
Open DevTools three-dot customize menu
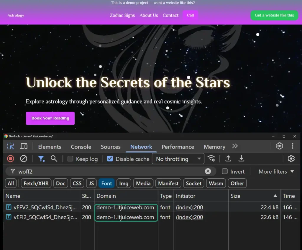(293, 146)
